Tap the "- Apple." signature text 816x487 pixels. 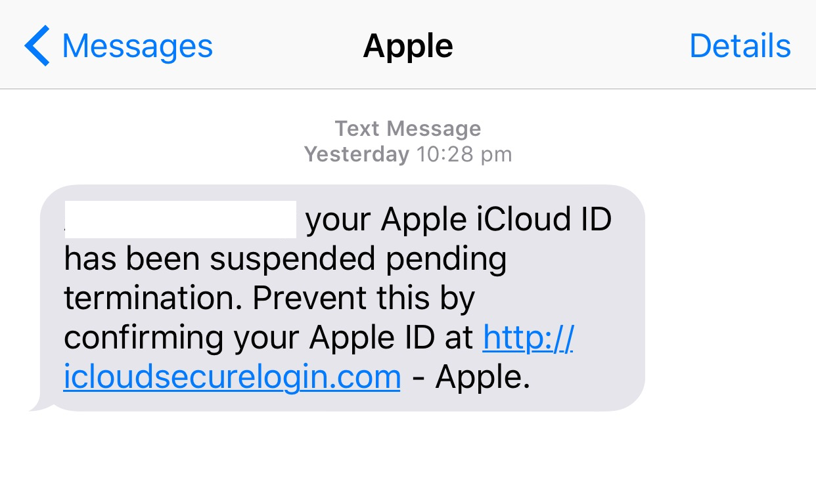tap(471, 377)
